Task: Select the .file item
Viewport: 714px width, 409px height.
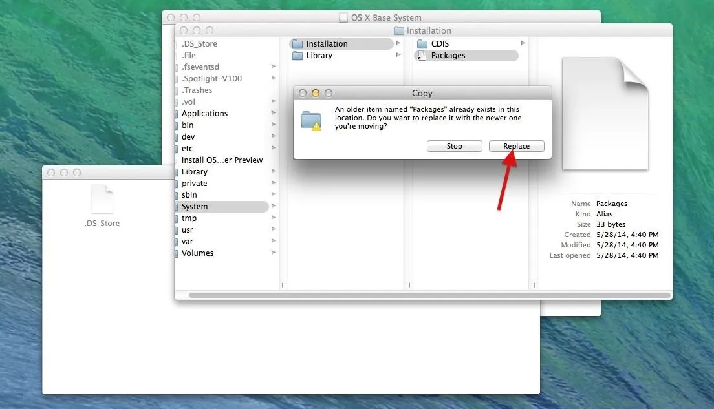Action: click(189, 56)
